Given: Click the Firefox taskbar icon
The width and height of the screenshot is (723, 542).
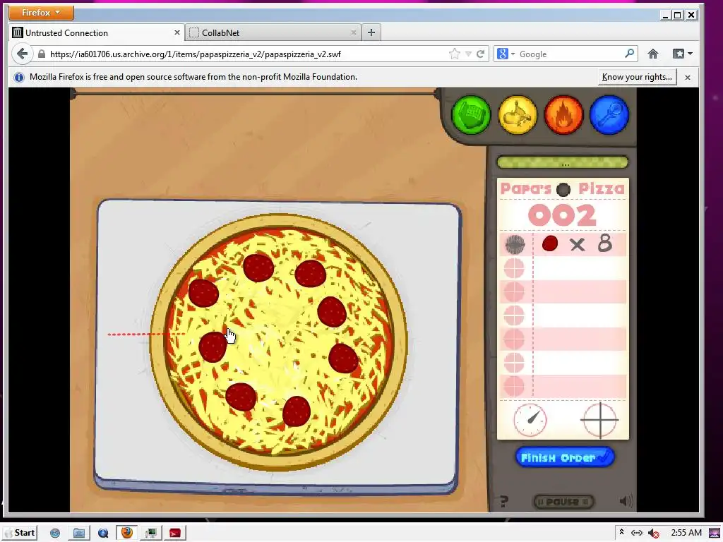Looking at the screenshot, I should click(x=127, y=533).
